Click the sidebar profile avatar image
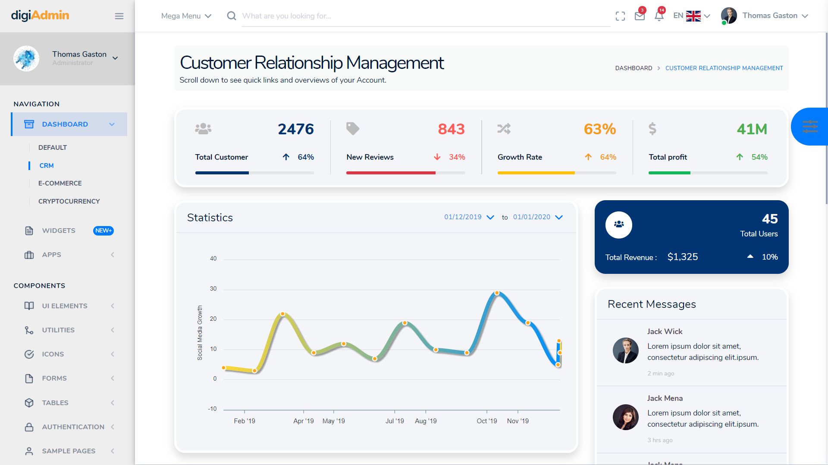The image size is (828, 465). (26, 58)
